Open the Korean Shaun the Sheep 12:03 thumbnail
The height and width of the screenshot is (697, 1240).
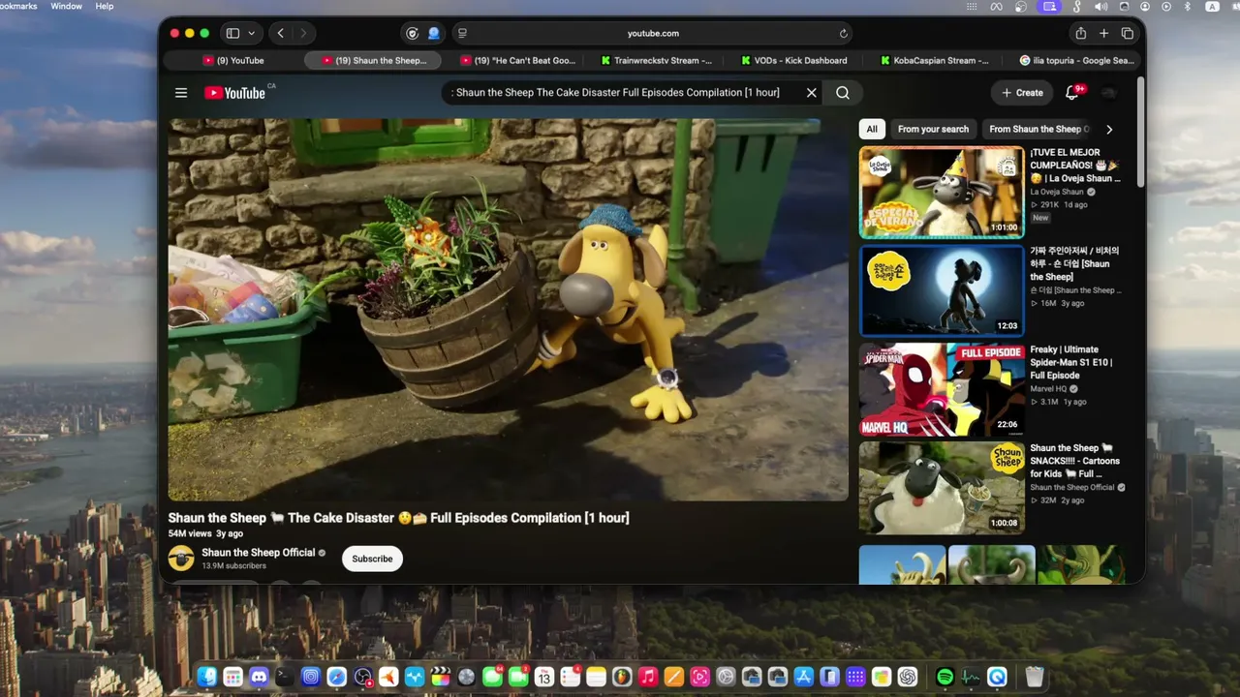point(942,291)
